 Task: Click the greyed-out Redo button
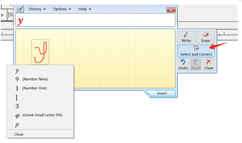pyautogui.click(x=196, y=65)
